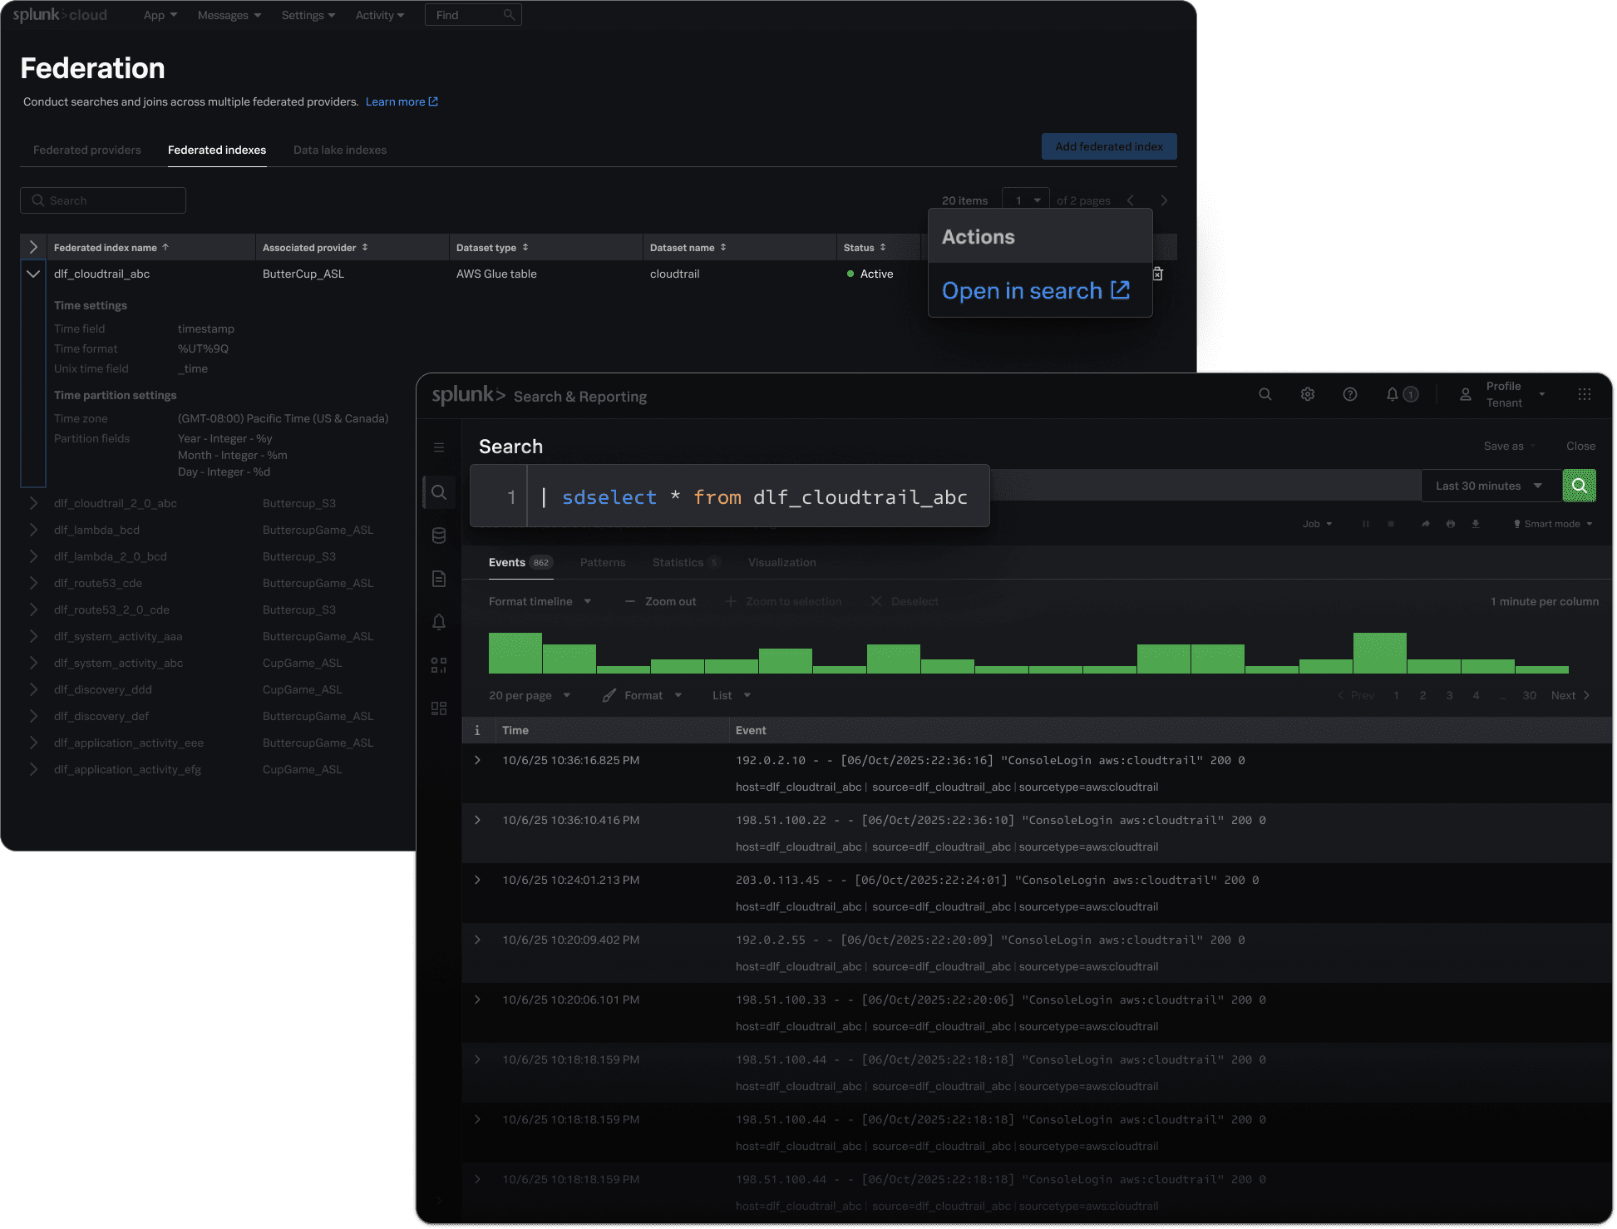Click the print icon in the job toolbar
This screenshot has width=1617, height=1229.
pos(1451,524)
